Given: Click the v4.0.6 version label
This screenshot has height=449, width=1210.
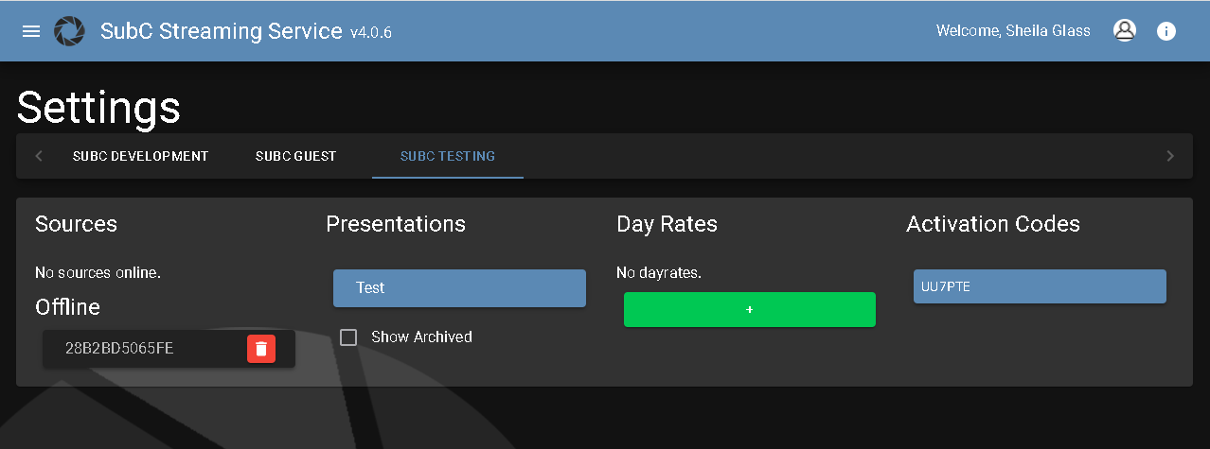Looking at the screenshot, I should click(371, 33).
